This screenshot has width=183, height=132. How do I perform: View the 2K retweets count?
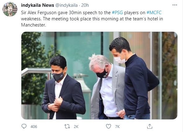(76, 126)
